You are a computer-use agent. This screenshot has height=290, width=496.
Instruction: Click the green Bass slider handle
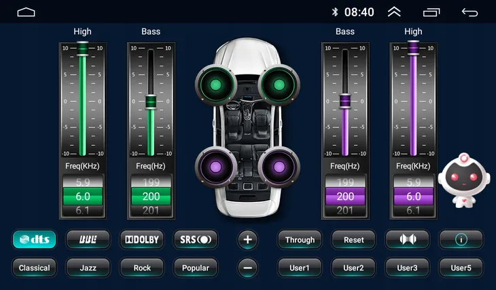point(151,102)
